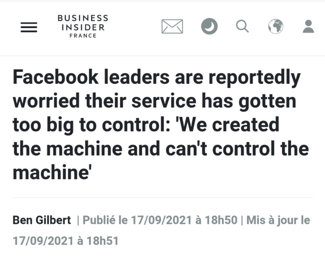
Task: Open the globe edition selector
Action: point(275,26)
